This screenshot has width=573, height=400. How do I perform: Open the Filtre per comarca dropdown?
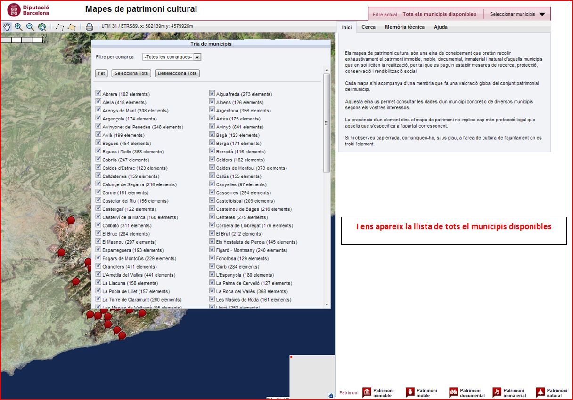(197, 57)
